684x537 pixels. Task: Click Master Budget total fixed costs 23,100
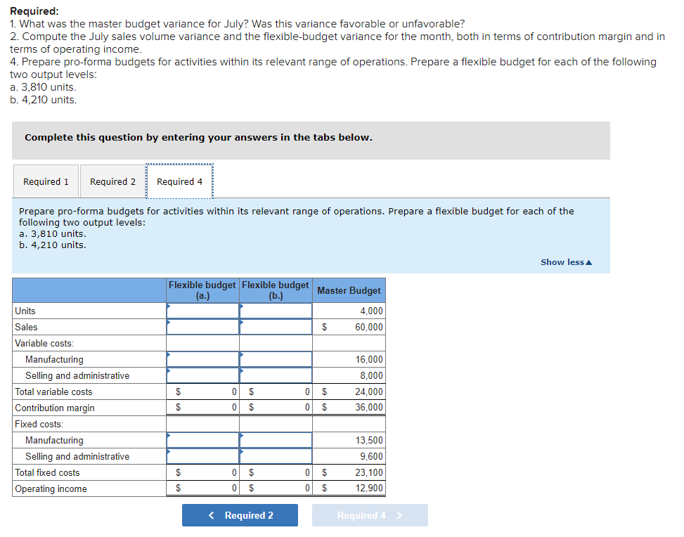click(368, 472)
